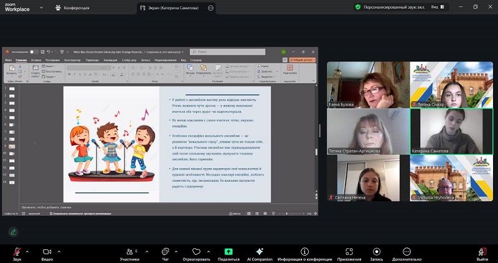Open the Zoom Workplace dropdown chevron
The height and width of the screenshot is (263, 498).
point(40,8)
